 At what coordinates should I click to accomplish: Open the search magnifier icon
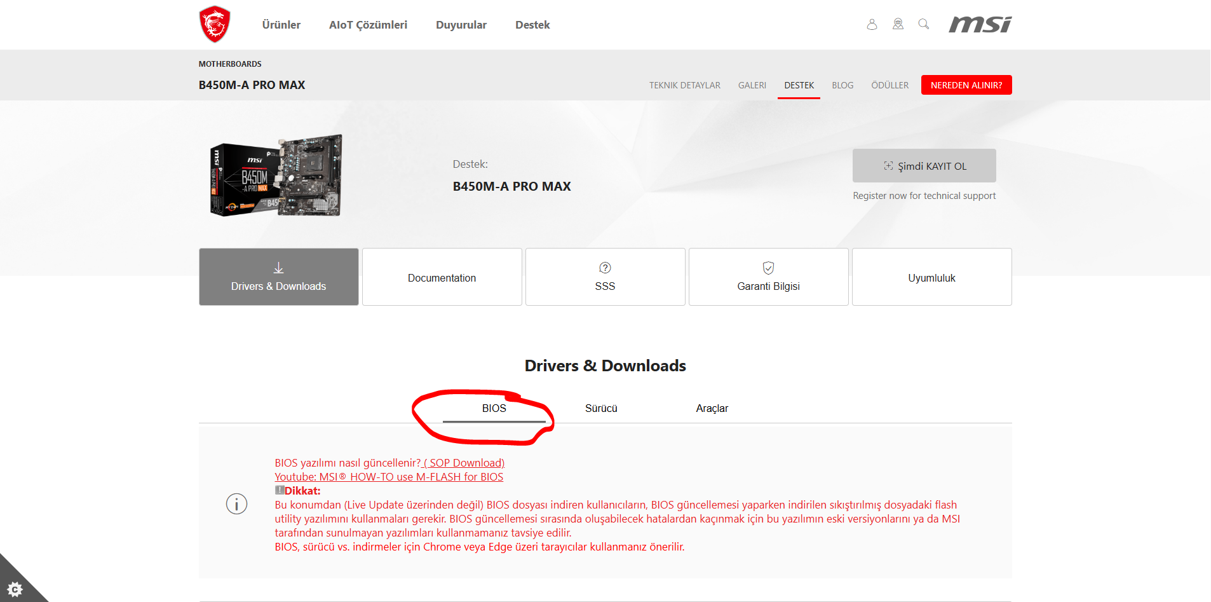[x=924, y=24]
